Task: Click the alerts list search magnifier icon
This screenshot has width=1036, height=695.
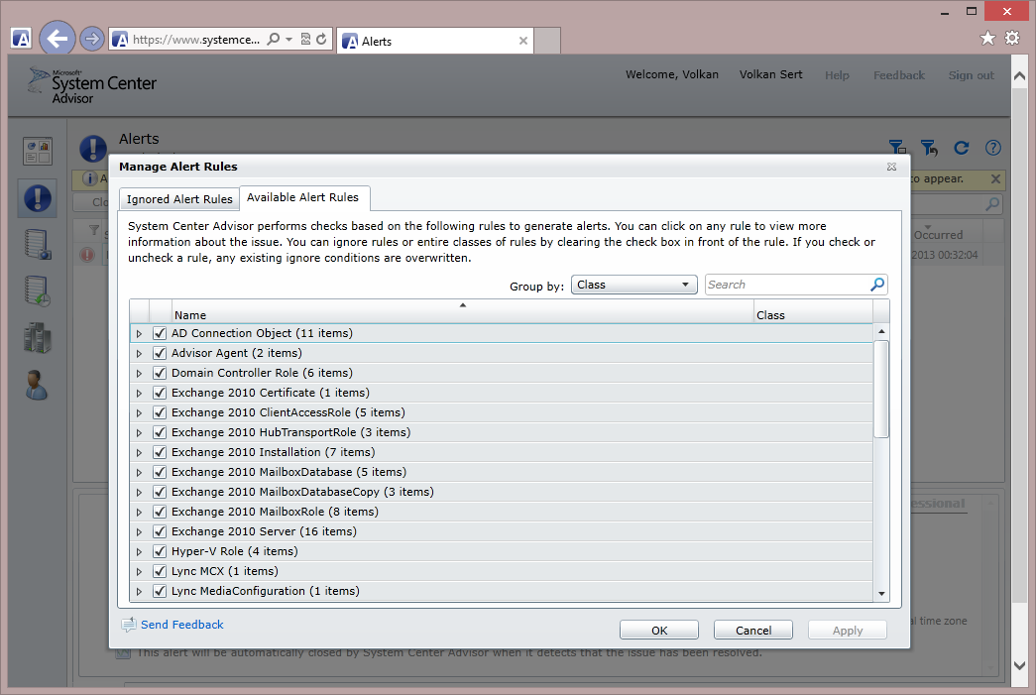Action: [992, 204]
